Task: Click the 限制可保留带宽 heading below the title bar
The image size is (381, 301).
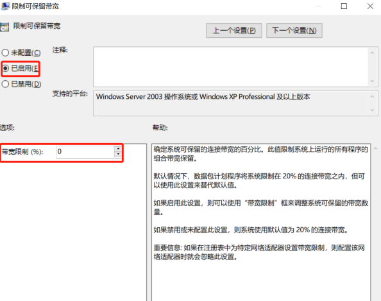Action: 37,26
